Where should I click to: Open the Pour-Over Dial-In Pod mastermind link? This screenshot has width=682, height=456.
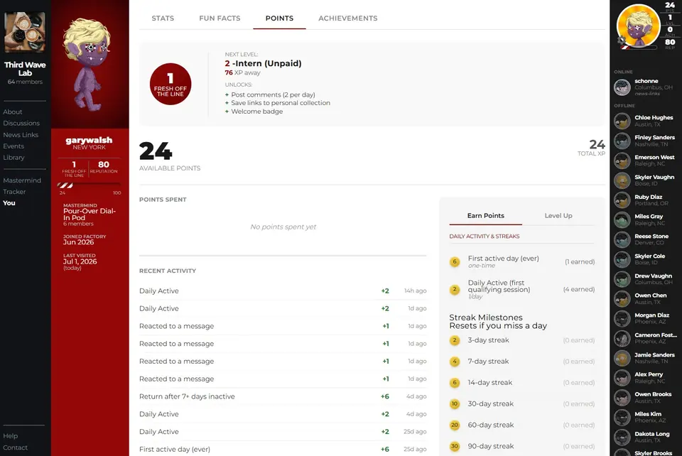(x=90, y=215)
